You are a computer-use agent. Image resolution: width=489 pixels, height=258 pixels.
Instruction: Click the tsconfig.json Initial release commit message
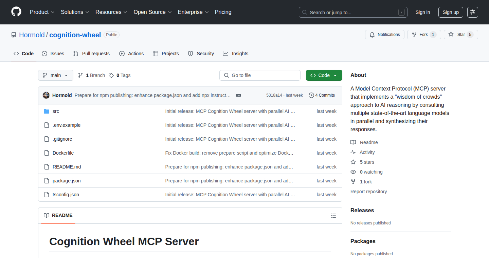tap(230, 195)
